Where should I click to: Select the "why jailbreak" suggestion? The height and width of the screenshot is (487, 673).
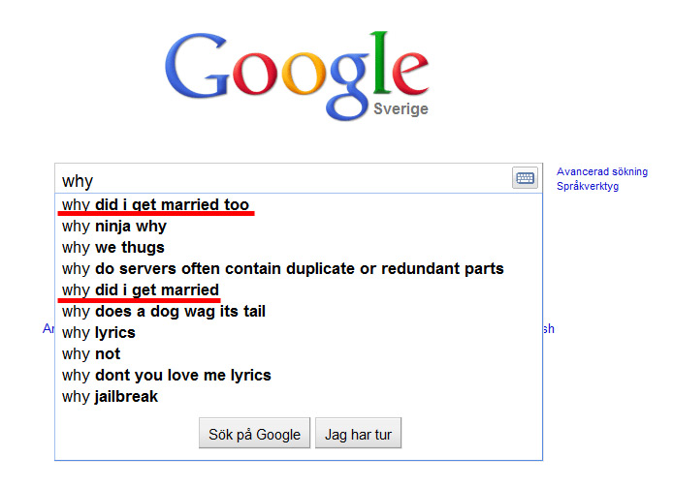coord(110,397)
